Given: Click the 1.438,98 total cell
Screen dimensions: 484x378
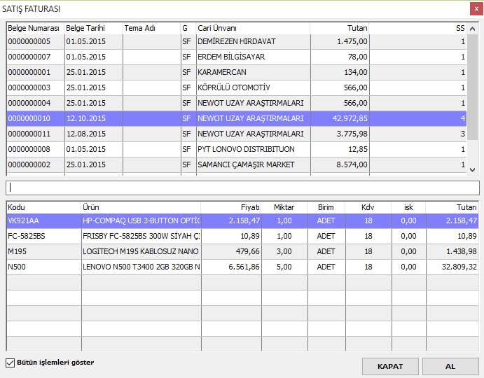Looking at the screenshot, I should pyautogui.click(x=452, y=252).
